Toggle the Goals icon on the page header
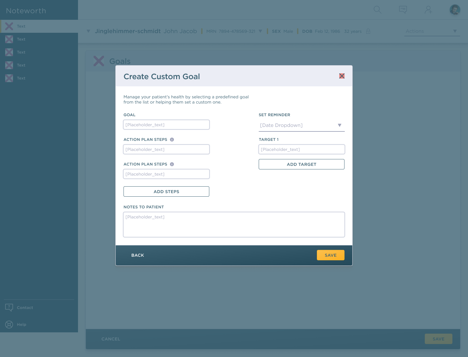The width and height of the screenshot is (468, 357). click(x=99, y=61)
